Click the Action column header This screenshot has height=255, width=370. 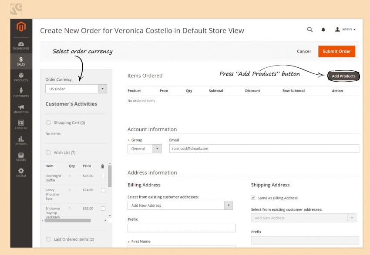click(337, 91)
